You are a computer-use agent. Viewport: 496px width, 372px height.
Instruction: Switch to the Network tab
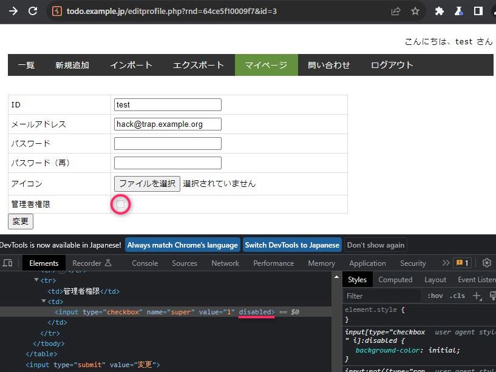tap(225, 263)
